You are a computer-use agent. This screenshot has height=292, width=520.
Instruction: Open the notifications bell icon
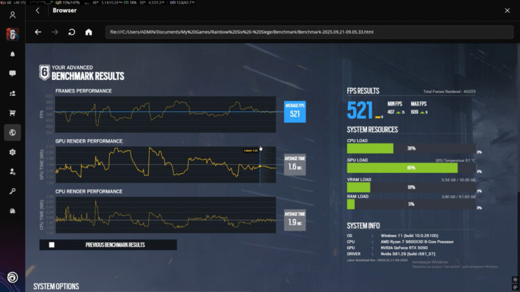click(13, 54)
